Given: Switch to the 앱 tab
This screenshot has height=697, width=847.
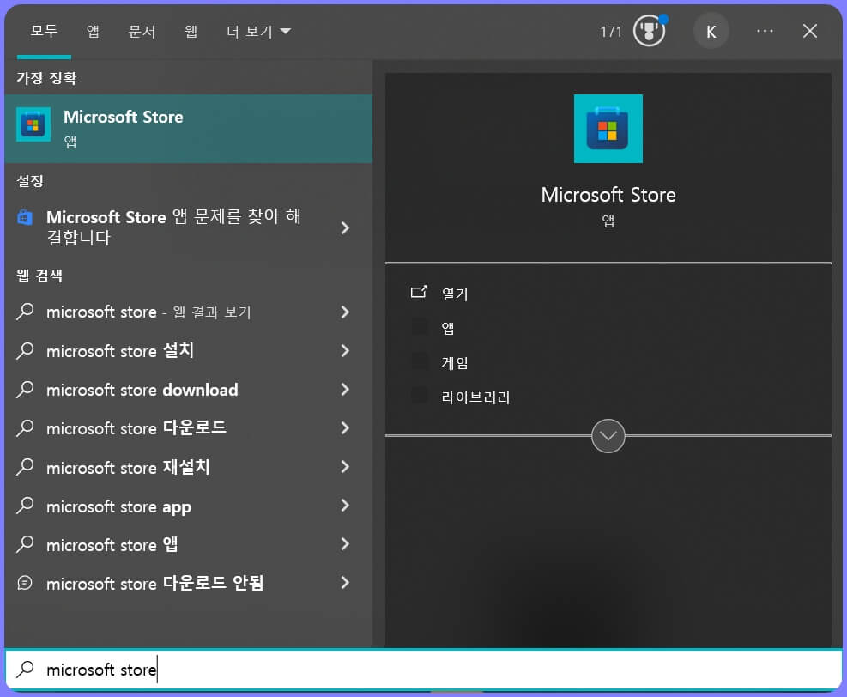Looking at the screenshot, I should tap(93, 31).
